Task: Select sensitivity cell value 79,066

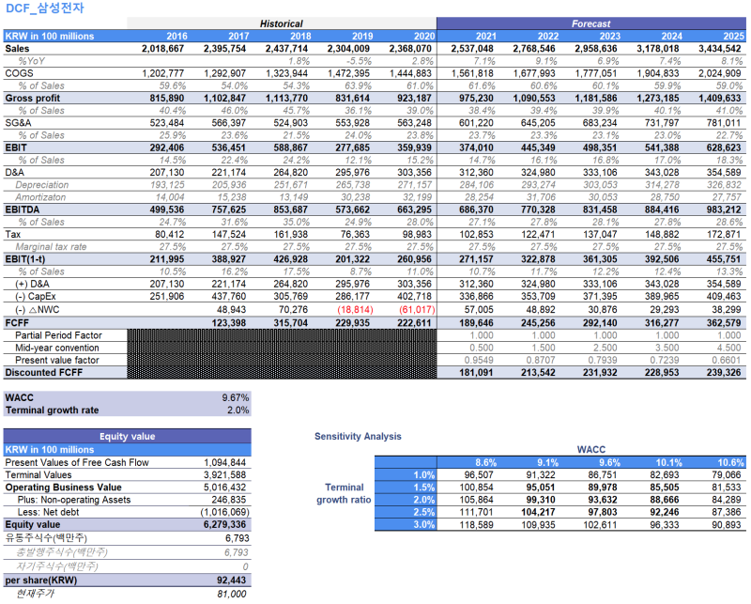Action: tap(727, 475)
